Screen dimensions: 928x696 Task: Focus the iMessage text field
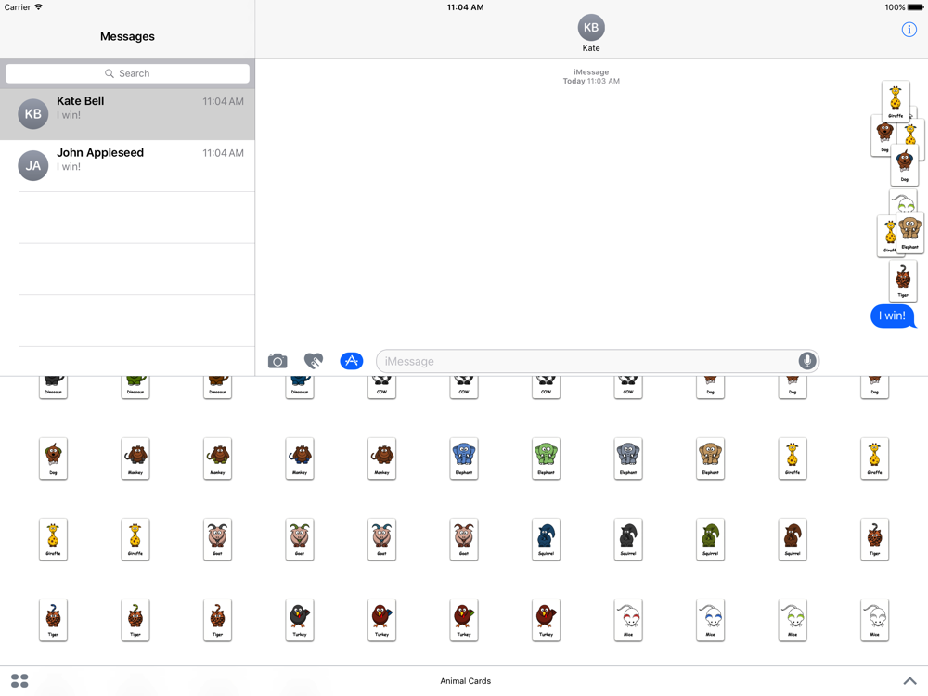pyautogui.click(x=597, y=361)
